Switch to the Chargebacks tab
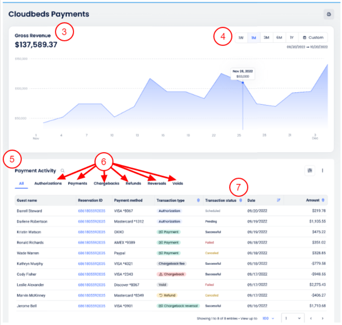This screenshot has height=325, width=342. tap(107, 183)
